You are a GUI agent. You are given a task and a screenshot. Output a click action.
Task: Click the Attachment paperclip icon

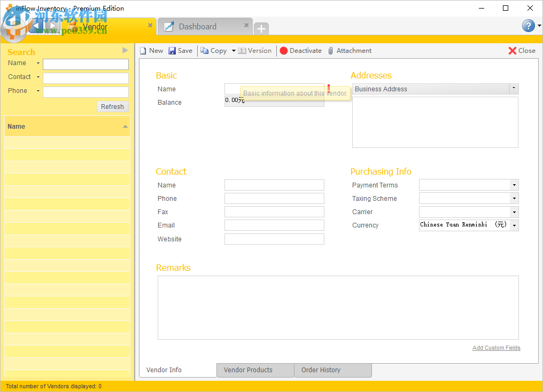[331, 51]
